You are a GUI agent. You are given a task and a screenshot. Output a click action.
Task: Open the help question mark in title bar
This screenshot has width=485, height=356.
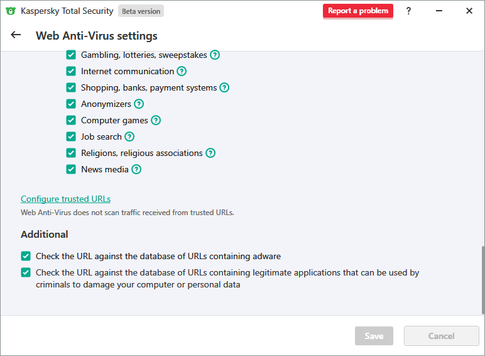(x=408, y=11)
